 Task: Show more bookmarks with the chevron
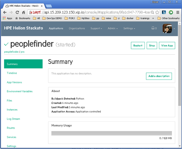point(153,18)
